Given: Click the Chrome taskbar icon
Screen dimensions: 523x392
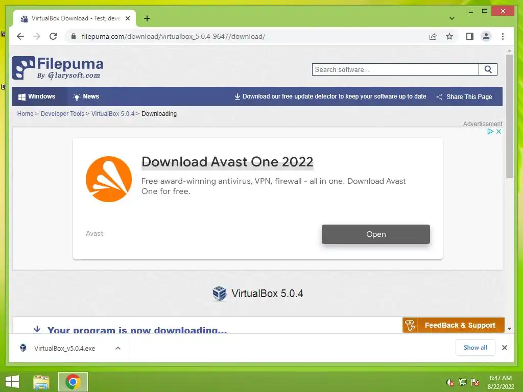Looking at the screenshot, I should [x=73, y=382].
